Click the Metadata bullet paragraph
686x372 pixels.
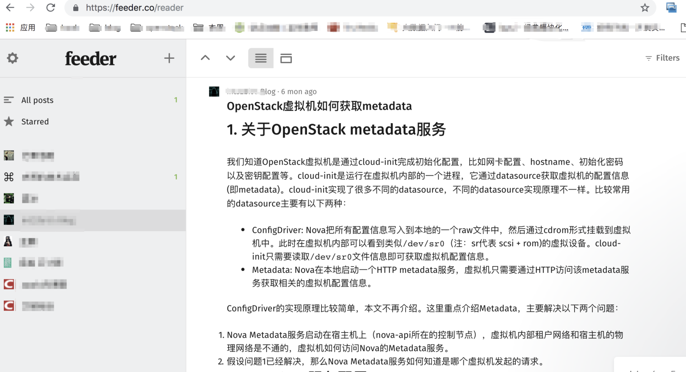click(441, 276)
